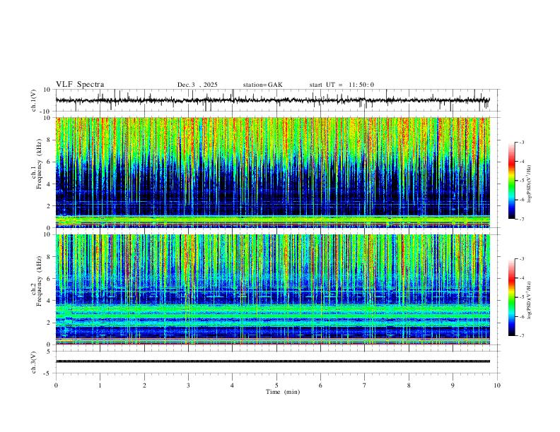Click the ch.1 "Frequency (kHz)" axis label
The width and height of the screenshot is (560, 432).
39,164
